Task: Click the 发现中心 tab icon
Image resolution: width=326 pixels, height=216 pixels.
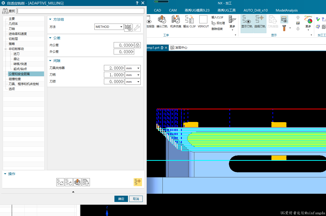Action: click(172, 48)
